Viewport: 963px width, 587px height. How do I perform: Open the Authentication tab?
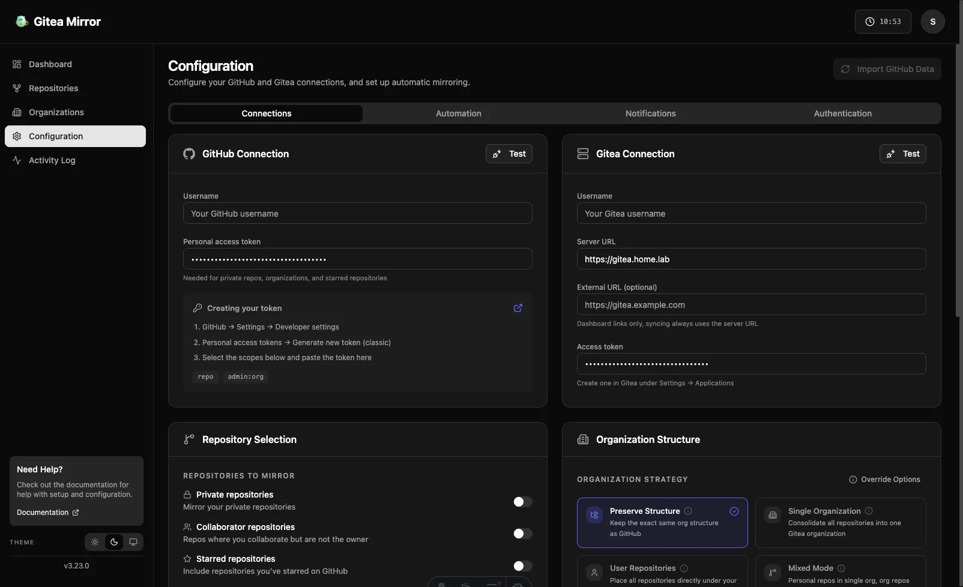[843, 113]
